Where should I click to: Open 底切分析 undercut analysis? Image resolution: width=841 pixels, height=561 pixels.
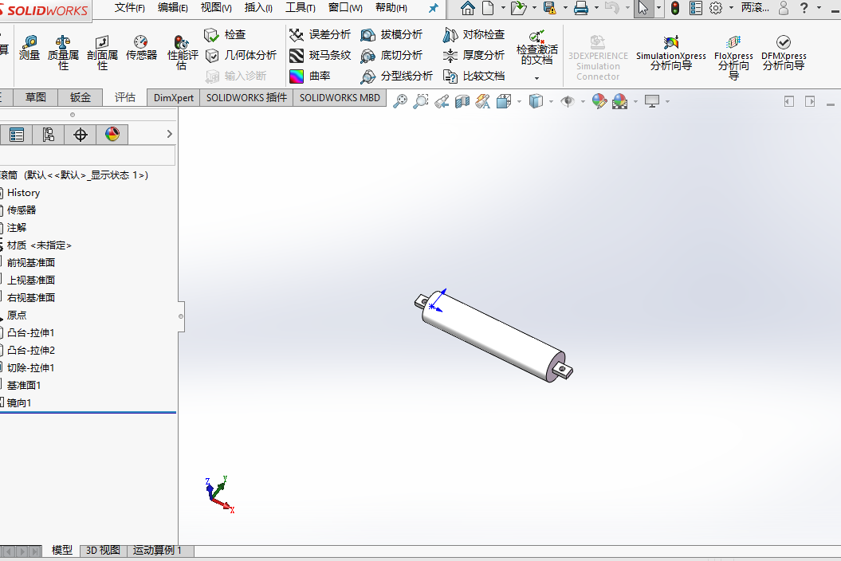tap(391, 55)
